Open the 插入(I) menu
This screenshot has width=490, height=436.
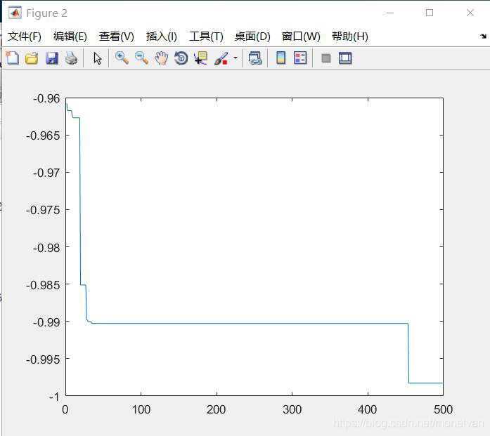coord(161,37)
